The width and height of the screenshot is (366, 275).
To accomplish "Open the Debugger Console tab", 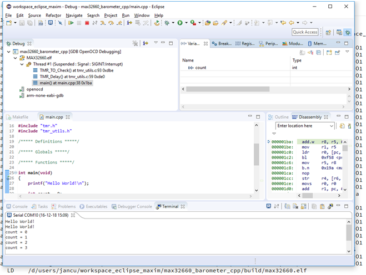I will point(134,206).
